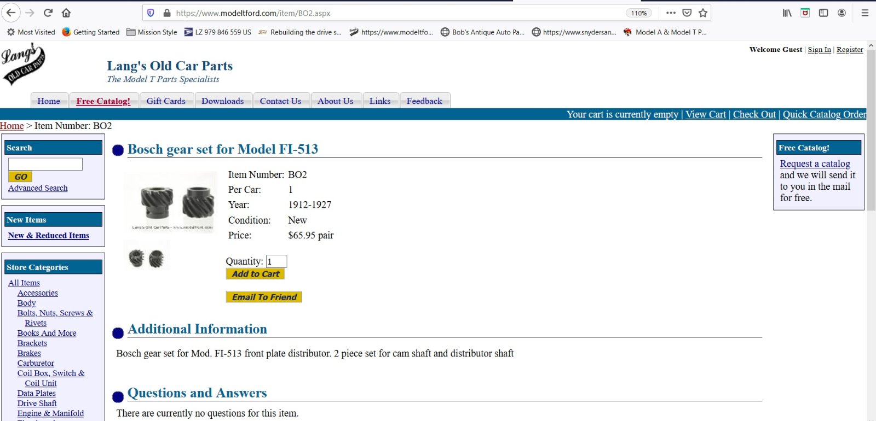The image size is (876, 421).
Task: Click the browser Back arrow button
Action: 11,13
